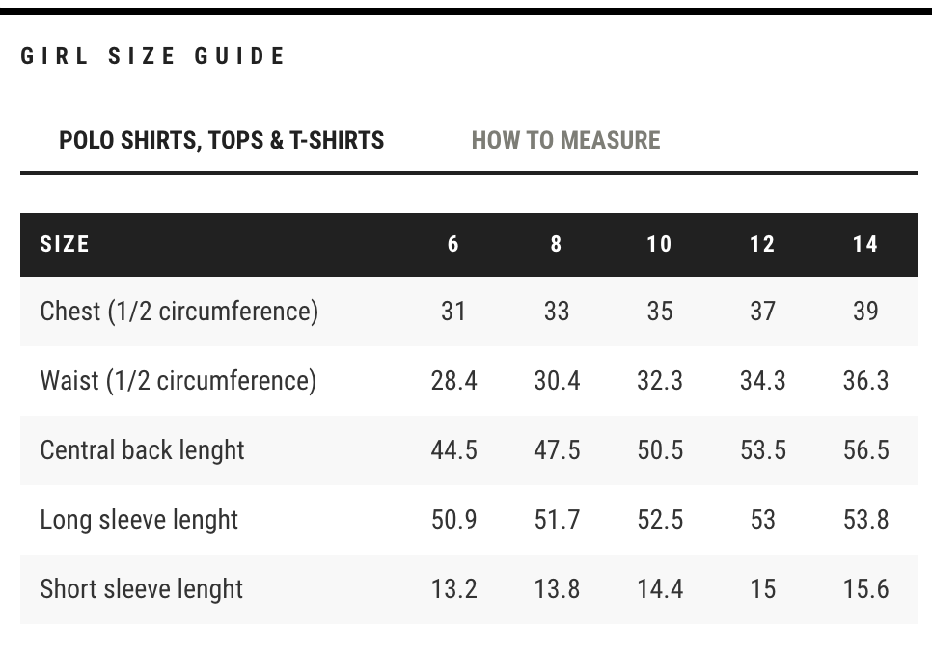Click the SIZE column header
The width and height of the screenshot is (932, 652).
65,245
